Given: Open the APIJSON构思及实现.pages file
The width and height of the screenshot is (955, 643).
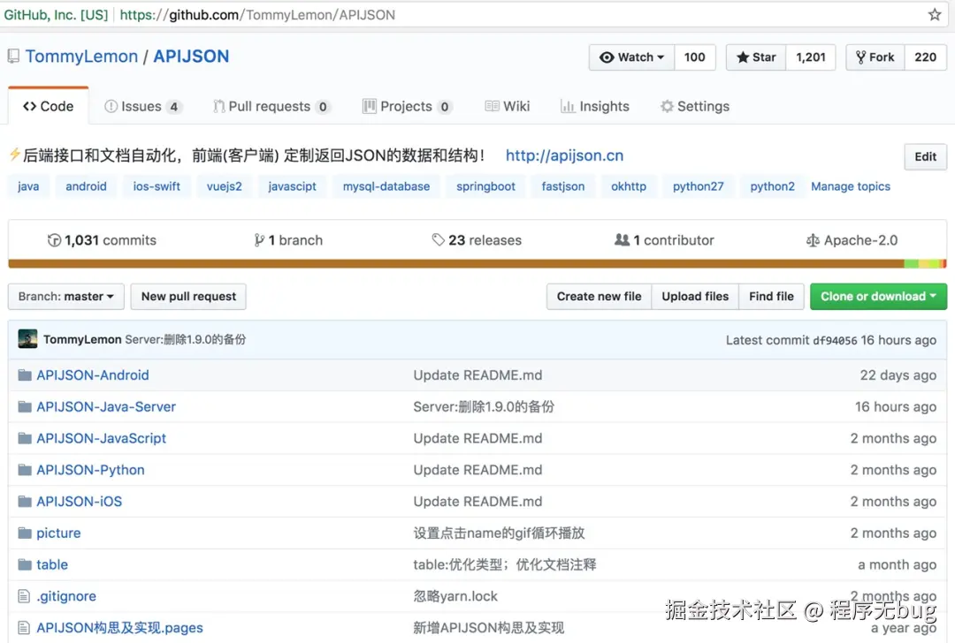Looking at the screenshot, I should pos(120,628).
